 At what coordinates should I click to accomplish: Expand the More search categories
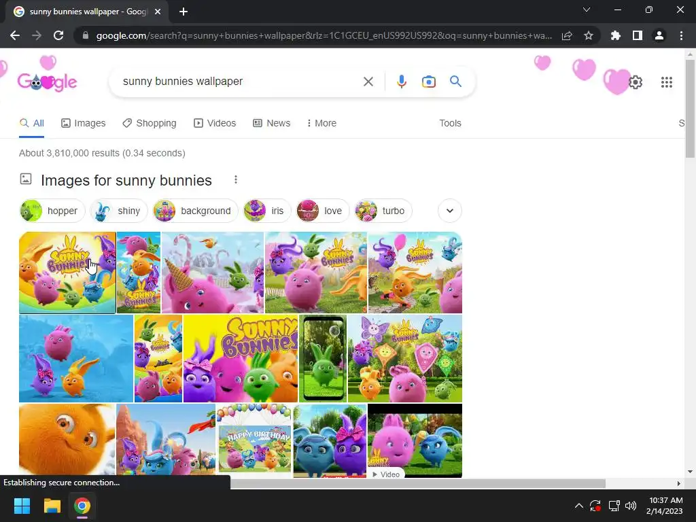click(321, 123)
